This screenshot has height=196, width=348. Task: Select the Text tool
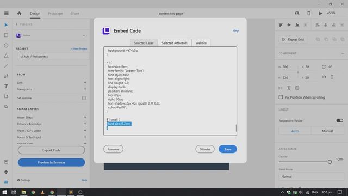(6, 86)
